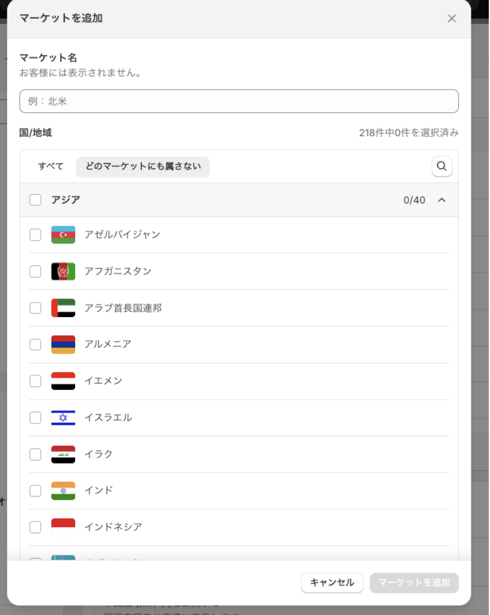Click the Azerbaijan flag icon
The height and width of the screenshot is (615, 490).
63,235
